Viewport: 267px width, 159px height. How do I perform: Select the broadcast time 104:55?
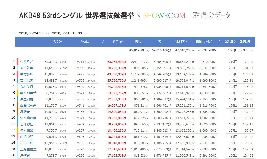[248, 155]
